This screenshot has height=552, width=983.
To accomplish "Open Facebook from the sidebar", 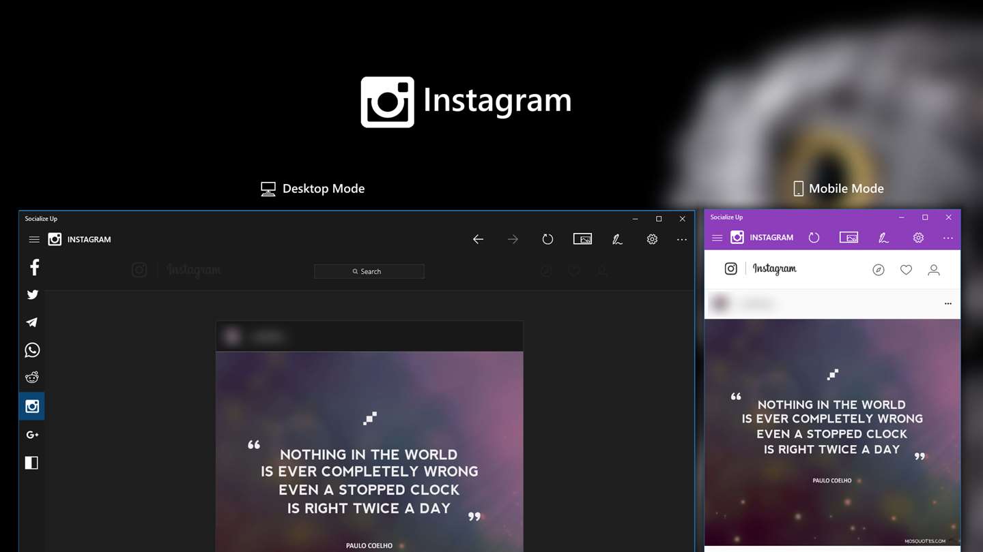I will pos(34,267).
